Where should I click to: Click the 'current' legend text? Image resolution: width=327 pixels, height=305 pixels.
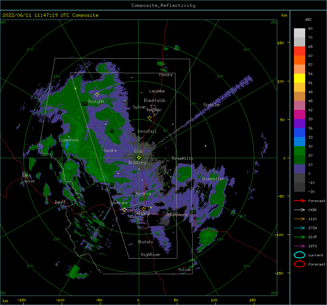click(x=316, y=255)
